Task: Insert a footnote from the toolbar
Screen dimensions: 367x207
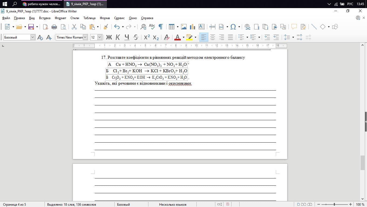Action: pyautogui.click(x=256, y=27)
